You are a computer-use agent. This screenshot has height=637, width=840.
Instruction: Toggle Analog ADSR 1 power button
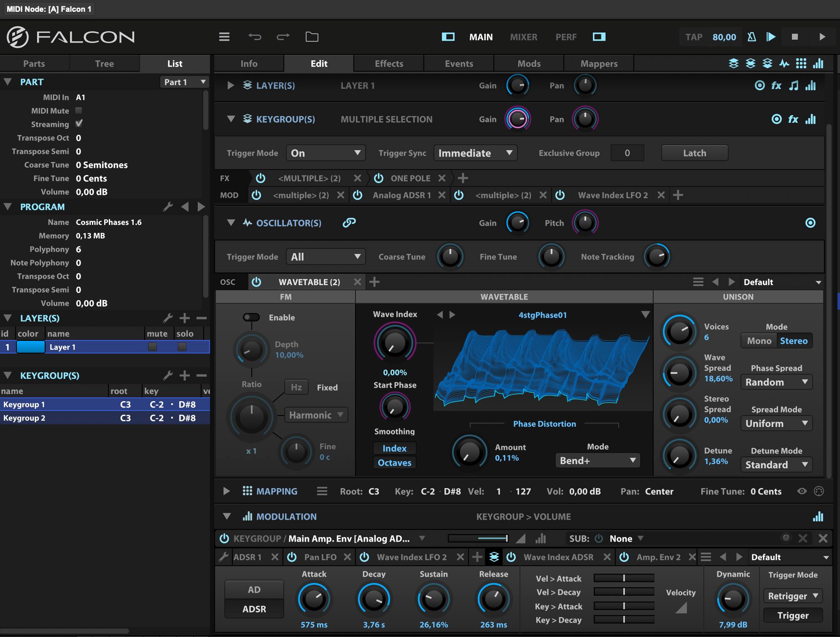pos(358,195)
